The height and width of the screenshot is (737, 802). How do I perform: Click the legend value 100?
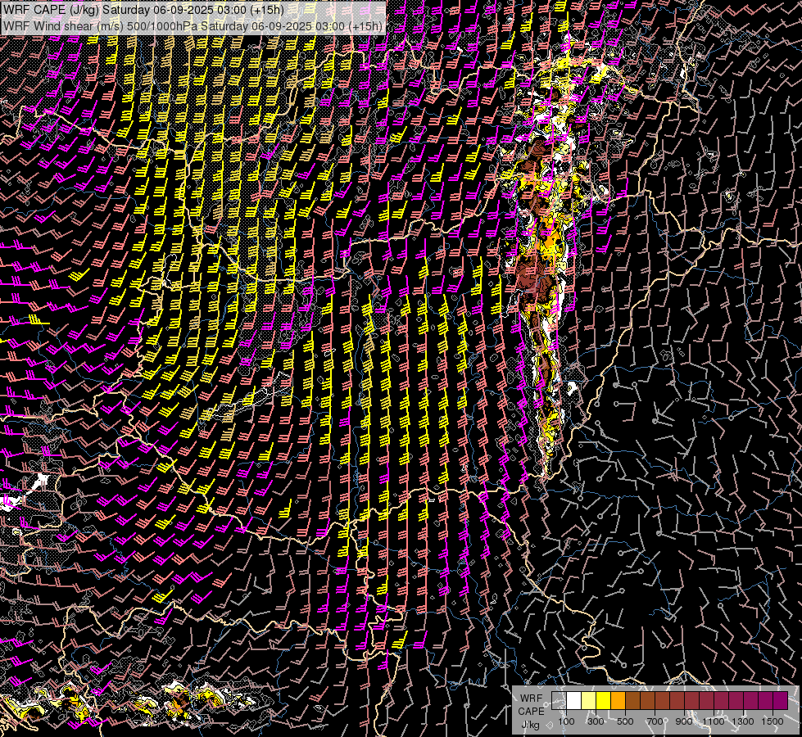566,721
